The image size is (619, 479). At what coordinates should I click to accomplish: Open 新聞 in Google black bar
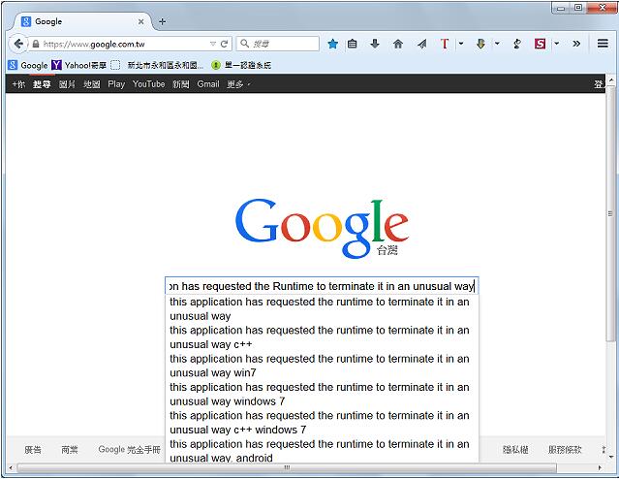pyautogui.click(x=181, y=84)
